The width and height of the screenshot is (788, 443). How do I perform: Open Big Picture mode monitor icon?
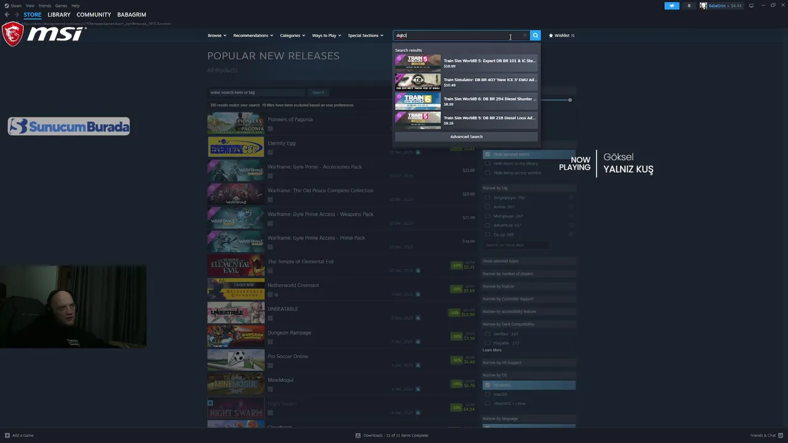(x=751, y=6)
